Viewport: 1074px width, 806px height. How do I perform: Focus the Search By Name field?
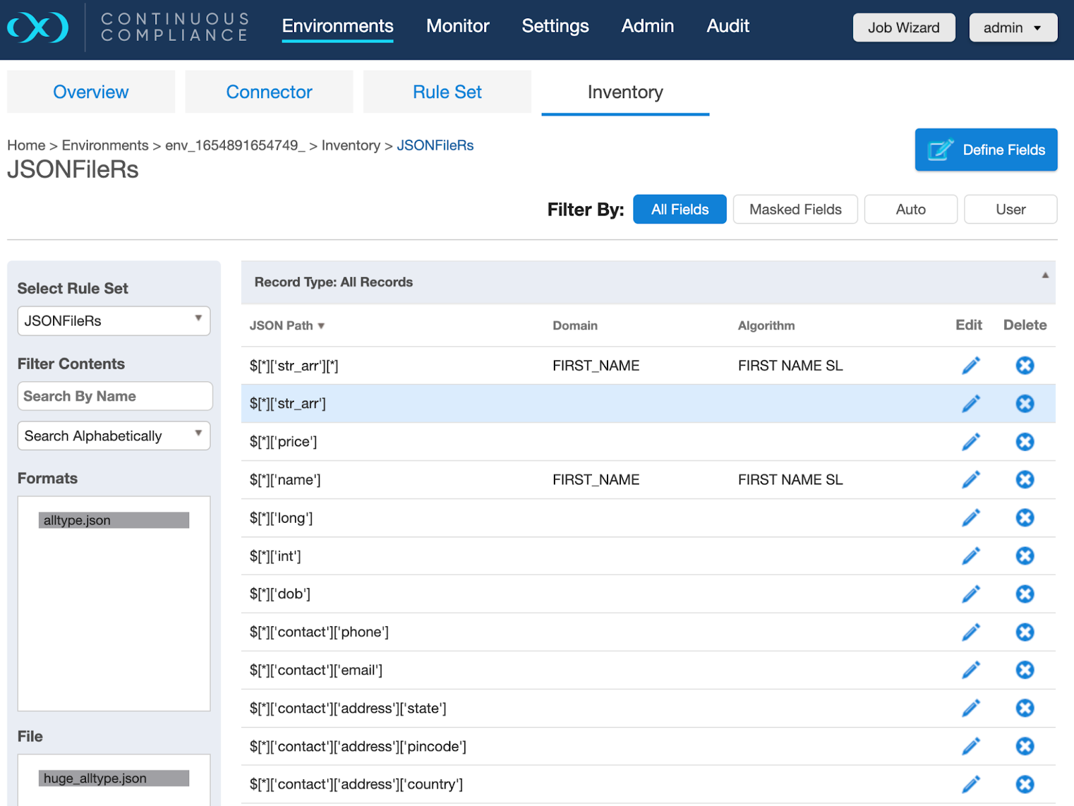tap(115, 396)
